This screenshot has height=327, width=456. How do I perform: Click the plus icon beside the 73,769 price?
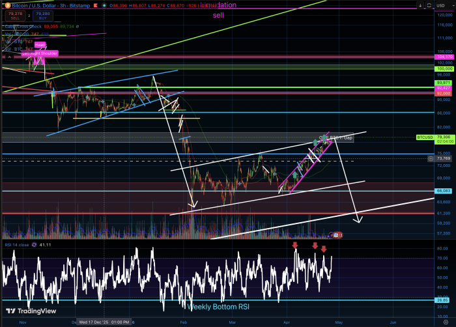pos(430,158)
